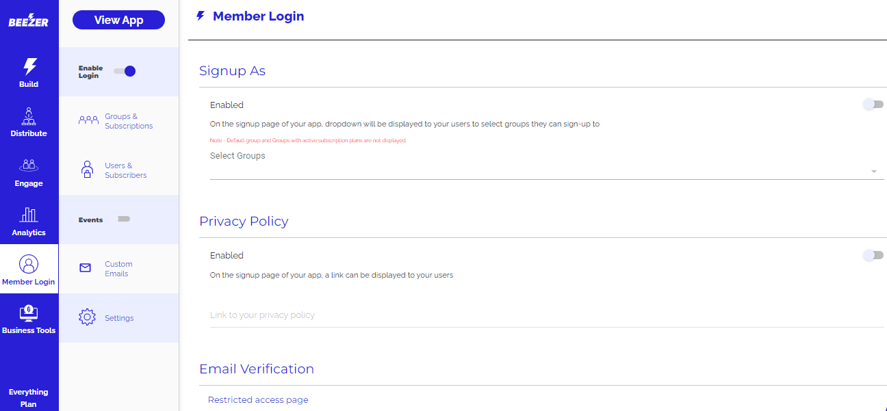Screen dimensions: 887x411
Task: Click the View App button
Action: click(x=118, y=20)
